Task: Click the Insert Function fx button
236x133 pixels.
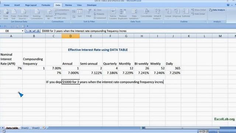Action: 38,31
